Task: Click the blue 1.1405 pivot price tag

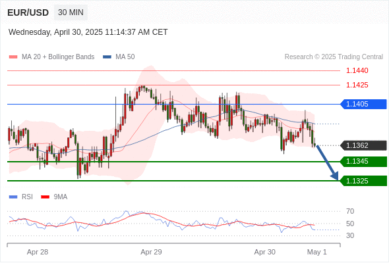Action: tap(363, 104)
